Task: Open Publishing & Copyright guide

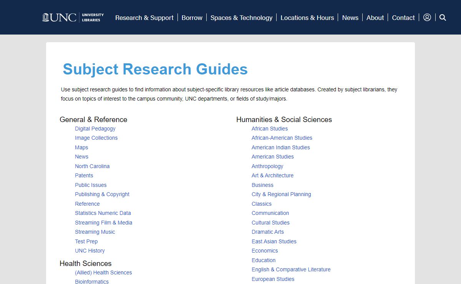Action: pyautogui.click(x=102, y=194)
